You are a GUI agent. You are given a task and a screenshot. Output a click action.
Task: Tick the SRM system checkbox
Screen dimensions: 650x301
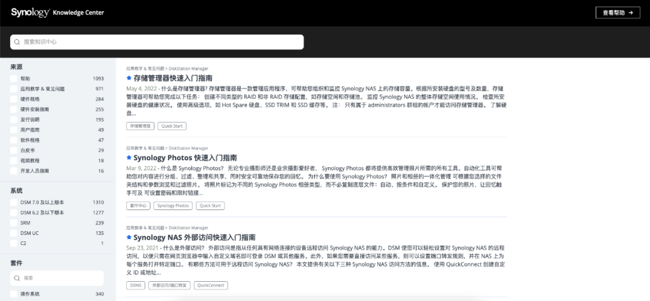click(x=14, y=223)
